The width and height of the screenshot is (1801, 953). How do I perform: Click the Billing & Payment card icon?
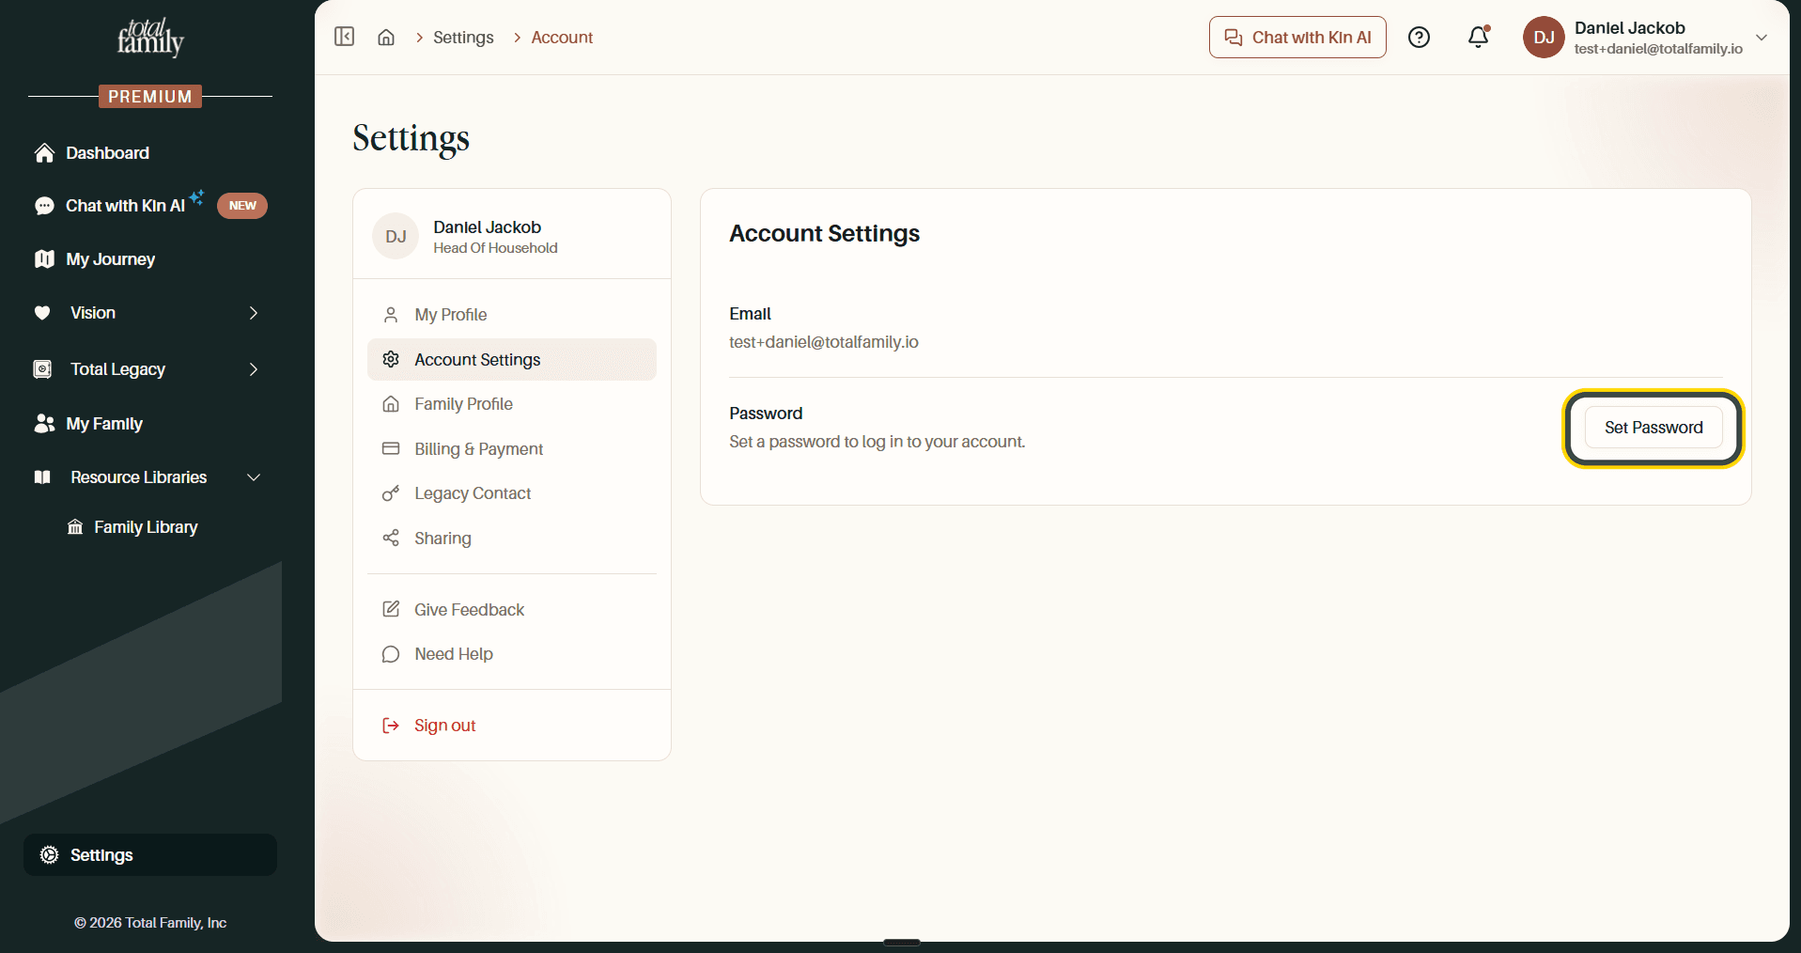click(391, 449)
